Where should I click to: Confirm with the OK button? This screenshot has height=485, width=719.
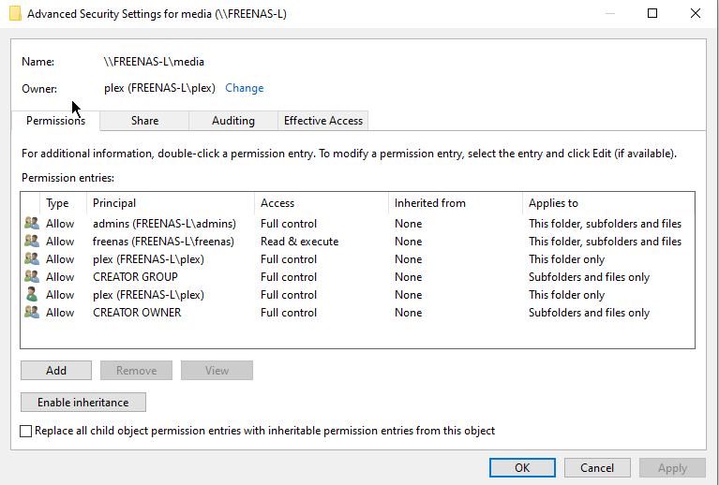tap(522, 468)
